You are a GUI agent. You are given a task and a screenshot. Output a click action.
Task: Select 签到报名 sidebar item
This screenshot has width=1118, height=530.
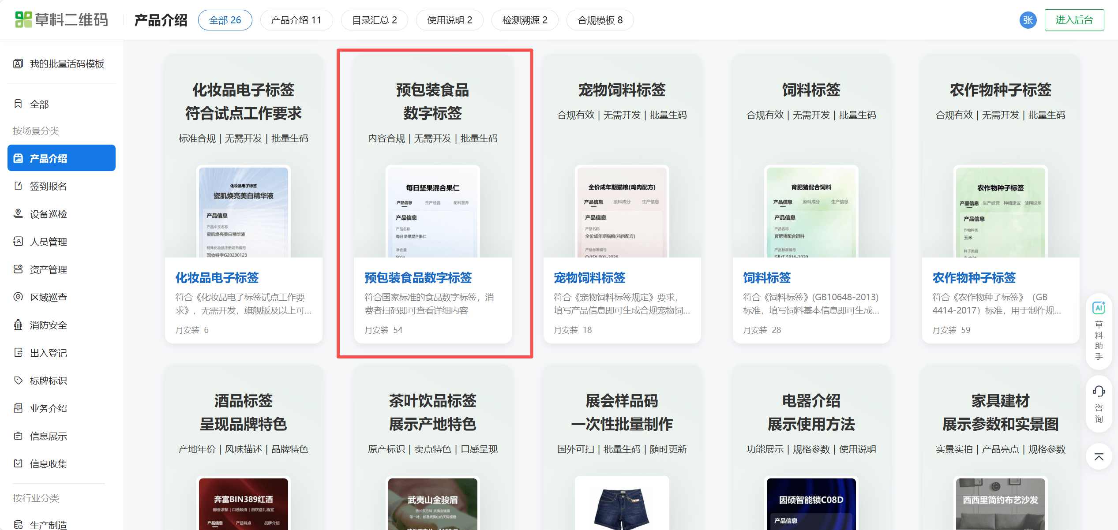click(48, 186)
